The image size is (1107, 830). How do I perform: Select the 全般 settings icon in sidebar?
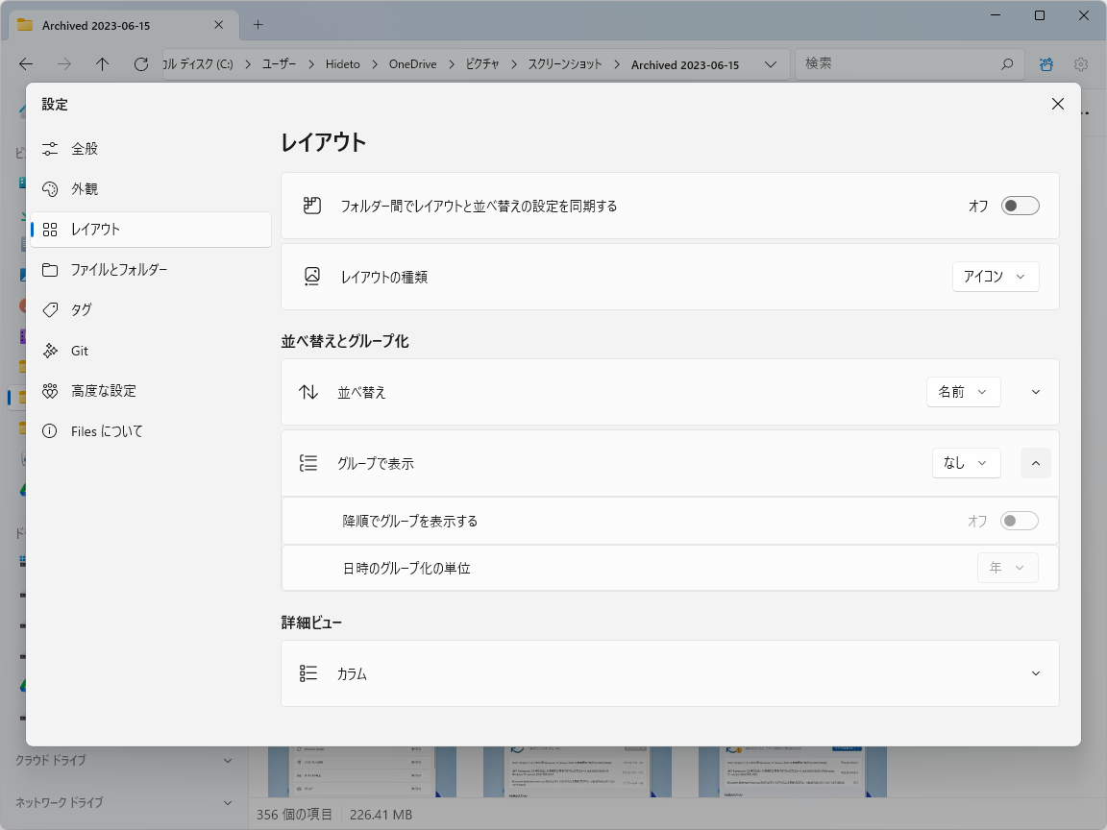[x=52, y=148]
